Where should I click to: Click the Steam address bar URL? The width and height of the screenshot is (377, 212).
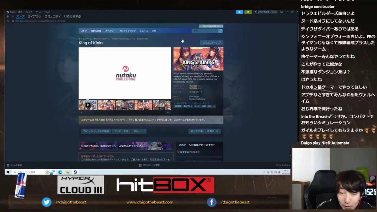pos(40,21)
